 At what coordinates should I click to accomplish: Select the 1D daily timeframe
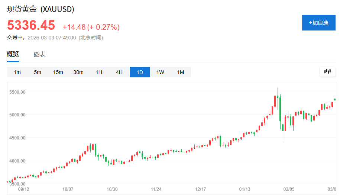140,72
